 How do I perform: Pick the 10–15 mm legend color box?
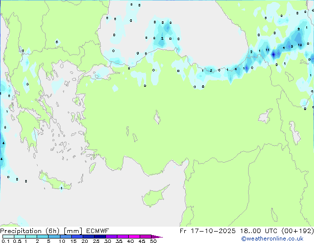tap(65, 237)
